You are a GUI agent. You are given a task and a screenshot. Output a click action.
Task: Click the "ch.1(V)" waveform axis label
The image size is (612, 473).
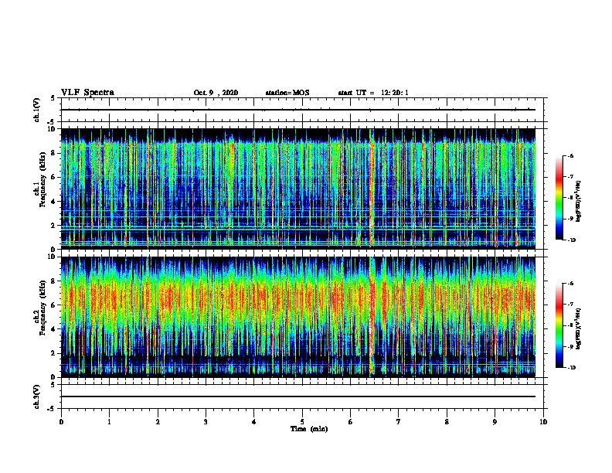(x=37, y=110)
